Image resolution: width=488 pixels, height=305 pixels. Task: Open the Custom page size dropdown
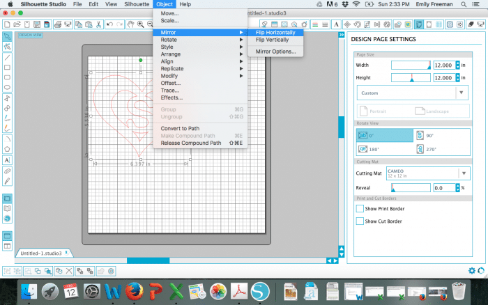(413, 93)
